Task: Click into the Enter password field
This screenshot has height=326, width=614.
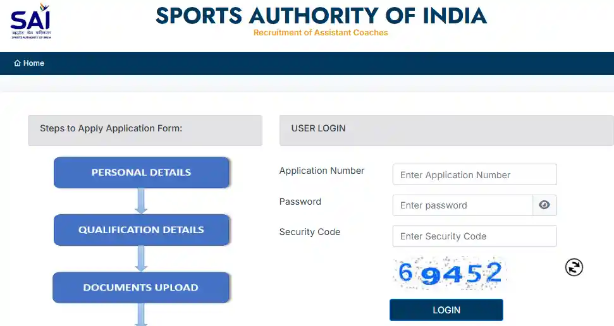Action: pos(462,205)
